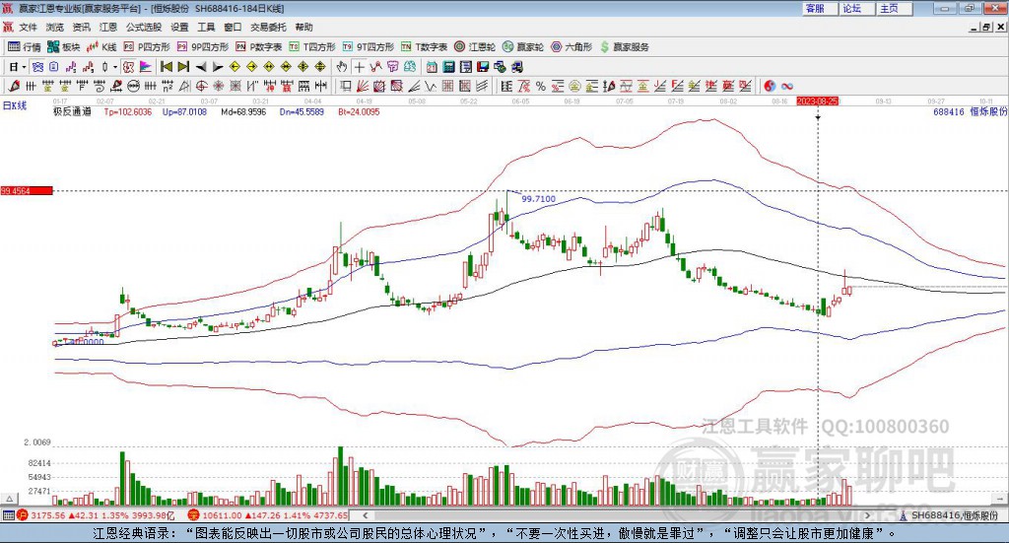Open the 资讯 menu
Viewport: 1009px width, 543px height.
(81, 27)
